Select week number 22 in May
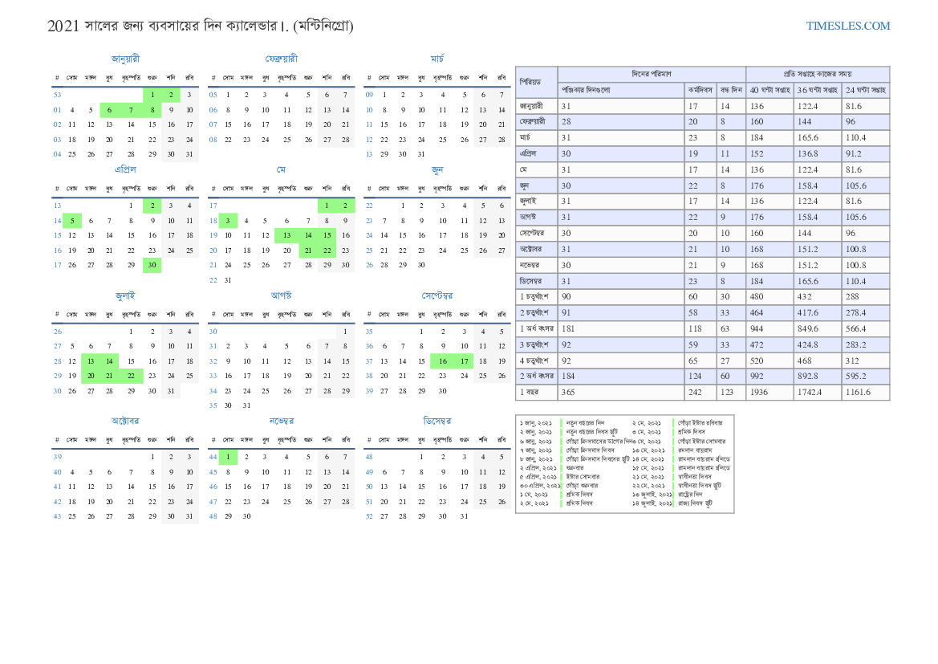The height and width of the screenshot is (664, 938). [x=213, y=280]
